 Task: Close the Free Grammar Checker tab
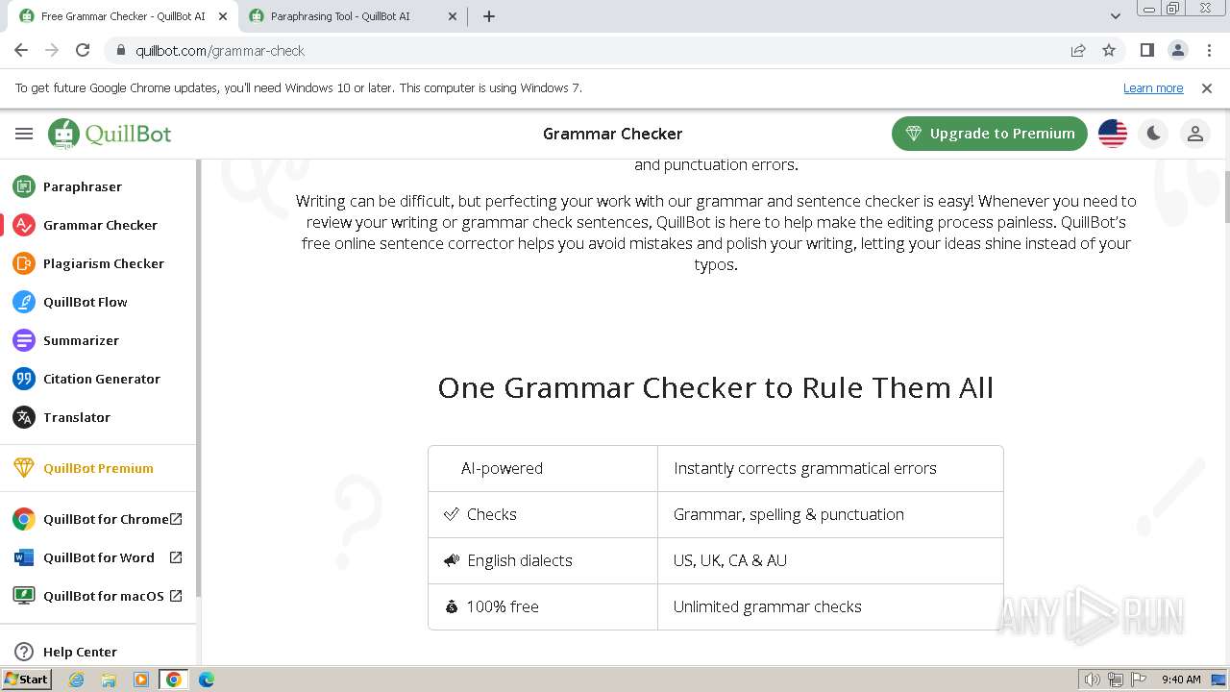click(223, 16)
